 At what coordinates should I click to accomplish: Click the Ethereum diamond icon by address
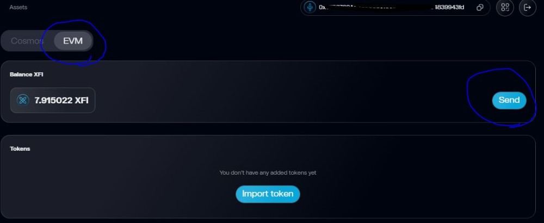(x=310, y=7)
